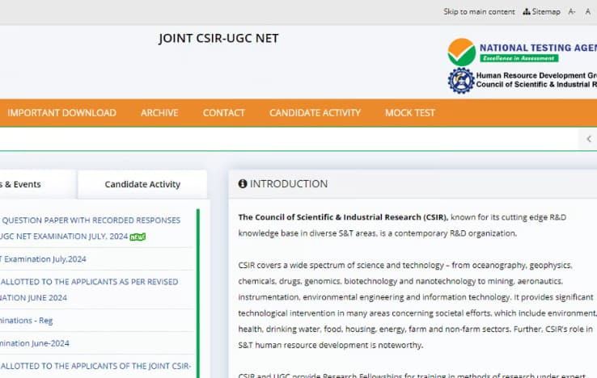Open Question Paper with Recorded Responses notice
597x378 pixels.
pos(91,228)
